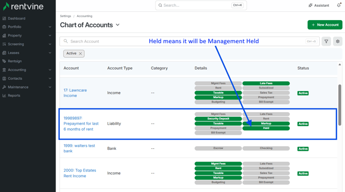Click the Accounting breadcrumb link
The image size is (345, 192).
[84, 16]
